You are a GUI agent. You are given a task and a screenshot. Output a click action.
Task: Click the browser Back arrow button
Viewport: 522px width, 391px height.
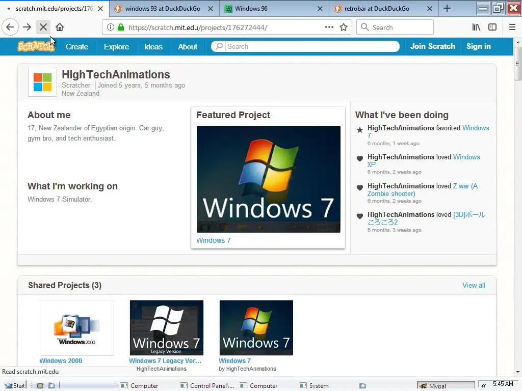[10, 27]
